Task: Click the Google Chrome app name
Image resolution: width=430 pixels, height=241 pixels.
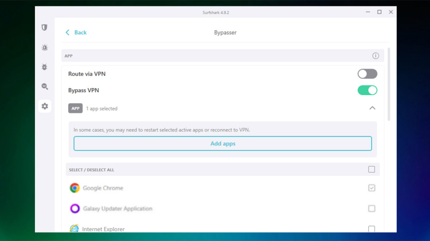Action: tap(103, 188)
